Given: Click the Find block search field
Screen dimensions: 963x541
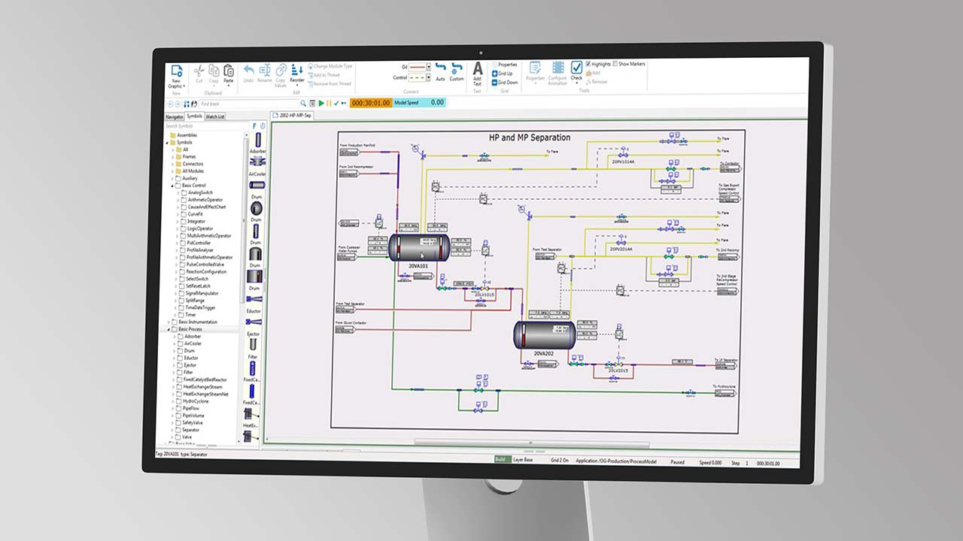Looking at the screenshot, I should [x=248, y=104].
